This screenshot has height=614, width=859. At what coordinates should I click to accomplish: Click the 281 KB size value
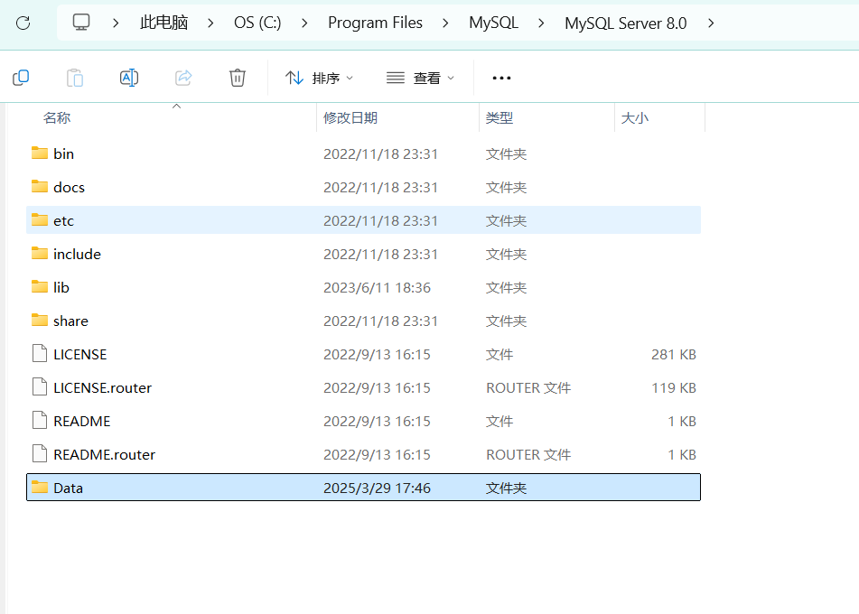pyautogui.click(x=673, y=354)
